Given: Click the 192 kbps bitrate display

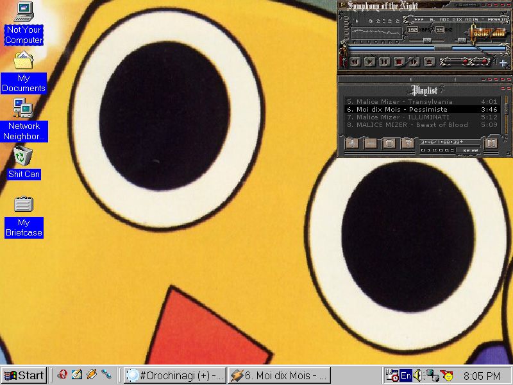Looking at the screenshot, I should [413, 30].
